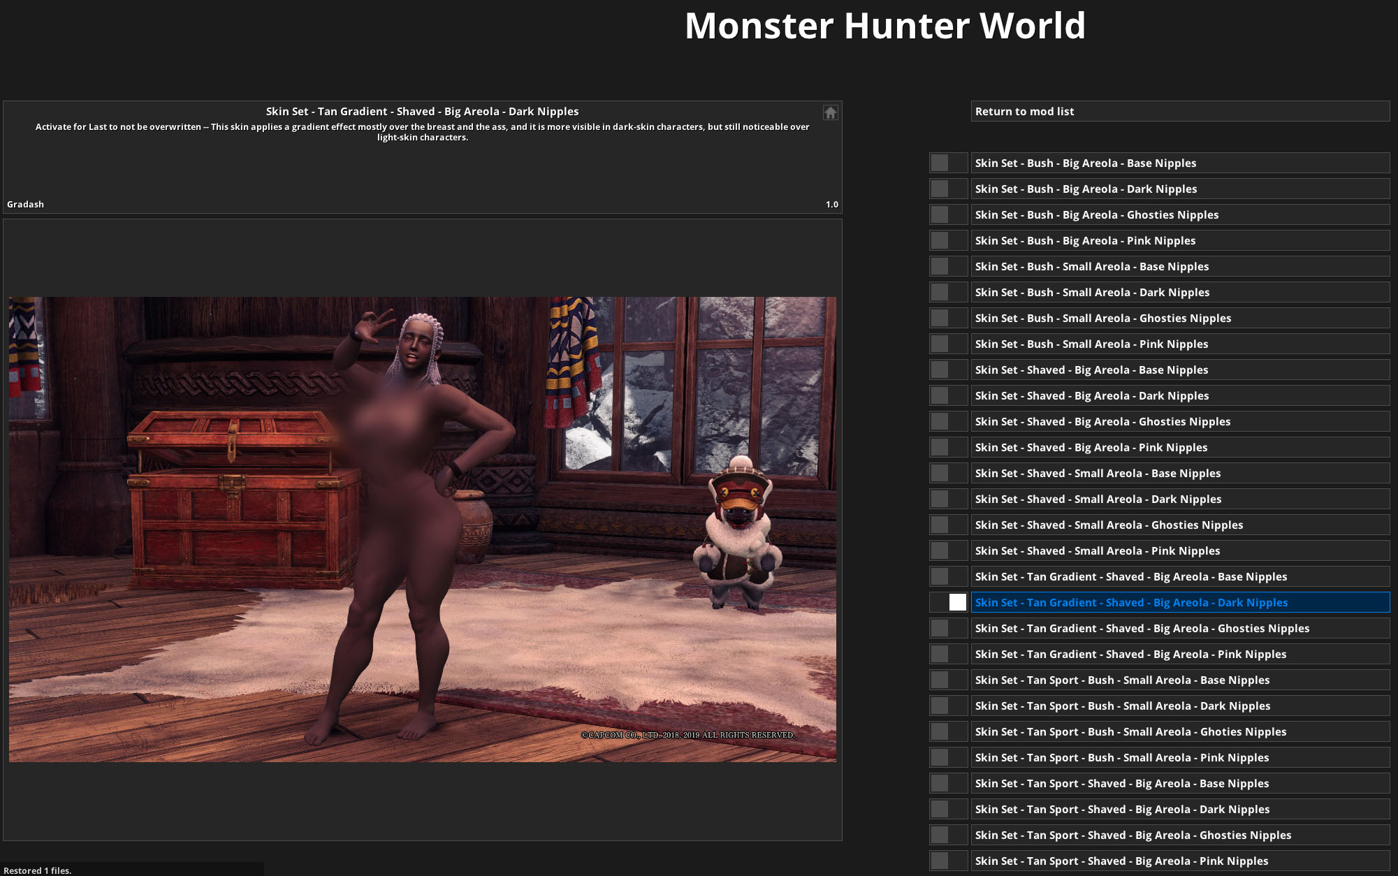The width and height of the screenshot is (1398, 876).
Task: Enable 'Skin Set - Shaved - Big Areola - Ghosties Nipples' toggle
Action: [x=948, y=421]
